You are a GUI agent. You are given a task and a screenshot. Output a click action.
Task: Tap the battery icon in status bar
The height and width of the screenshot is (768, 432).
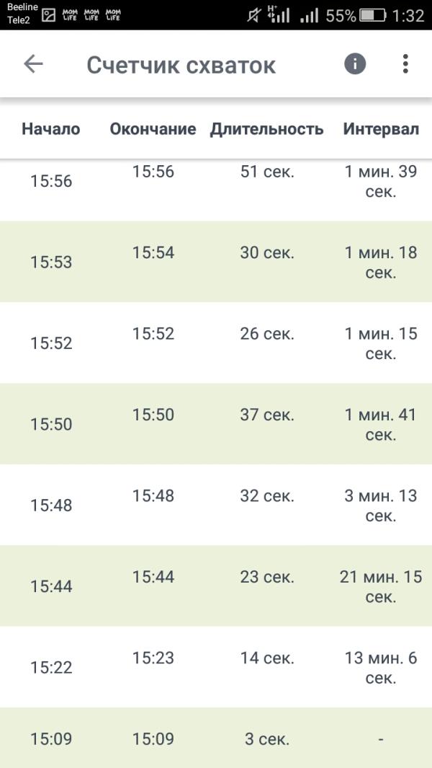[373, 16]
